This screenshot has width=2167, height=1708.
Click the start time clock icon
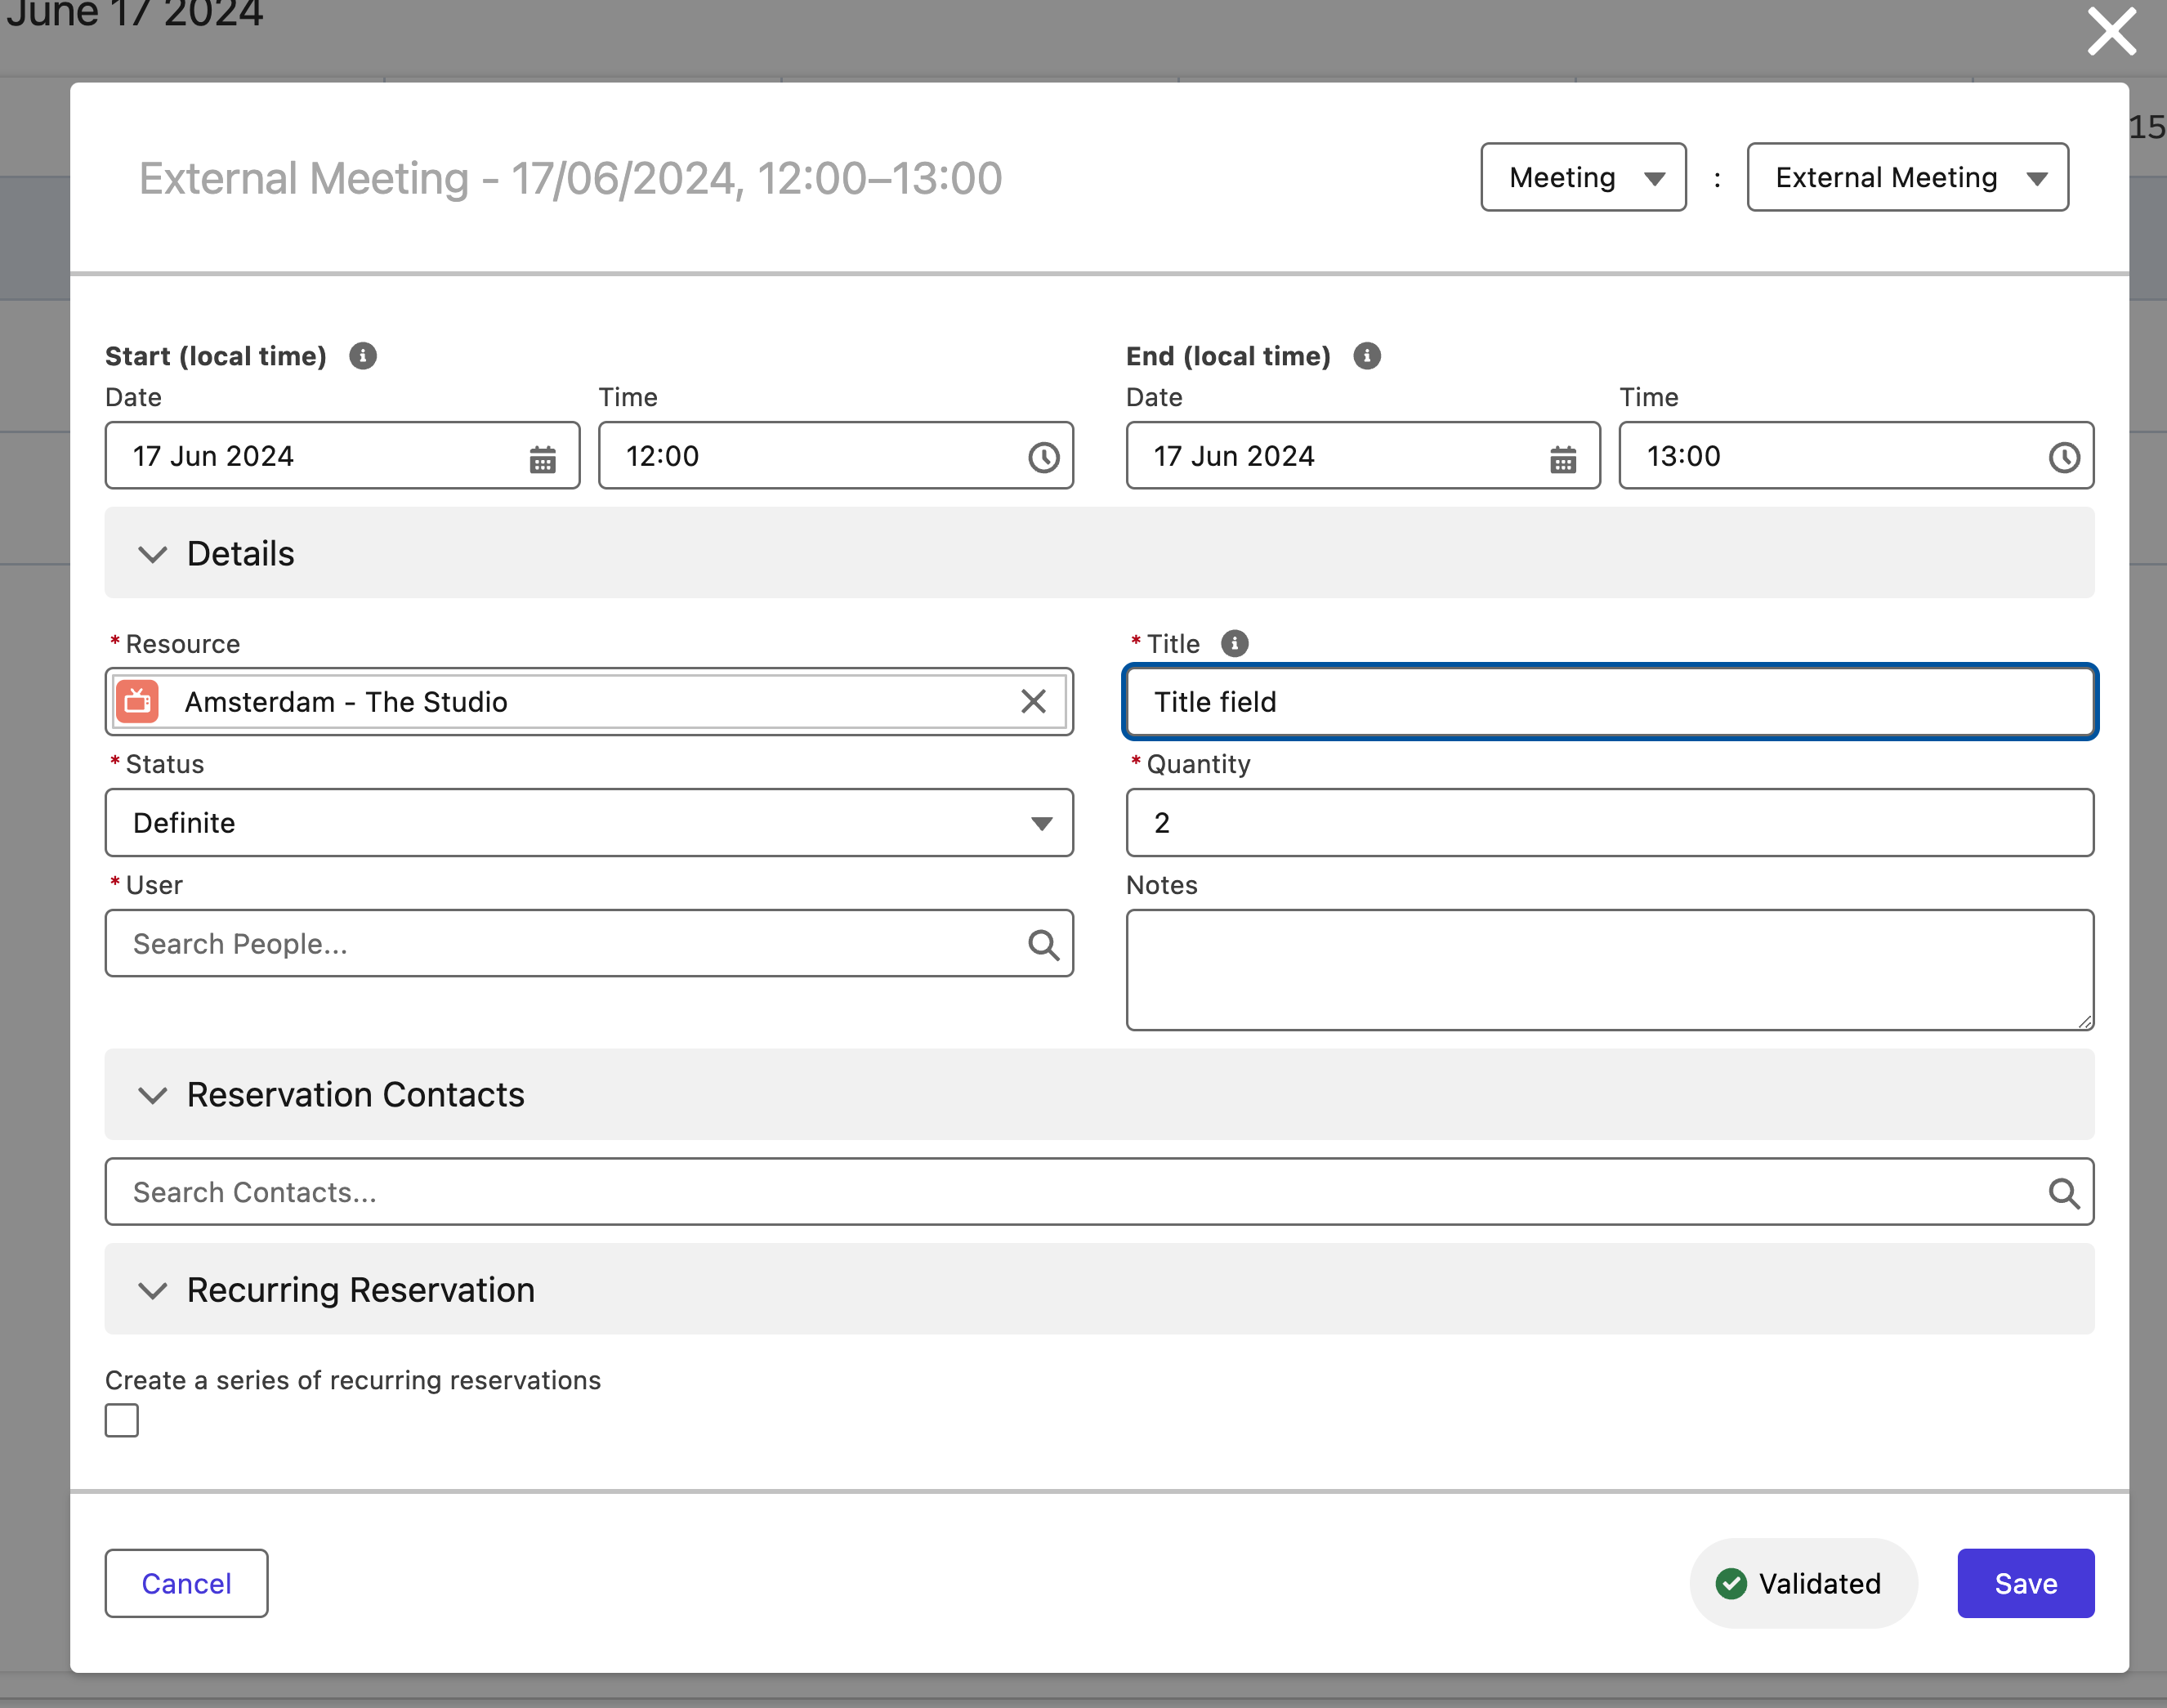click(1043, 458)
